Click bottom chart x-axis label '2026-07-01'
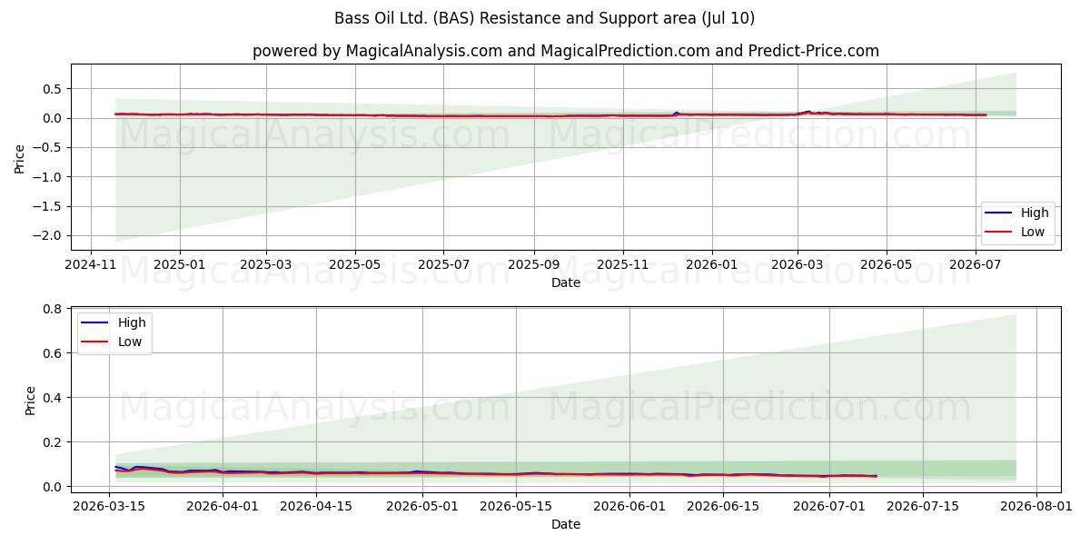Viewport: 1090px width, 545px height. click(829, 505)
